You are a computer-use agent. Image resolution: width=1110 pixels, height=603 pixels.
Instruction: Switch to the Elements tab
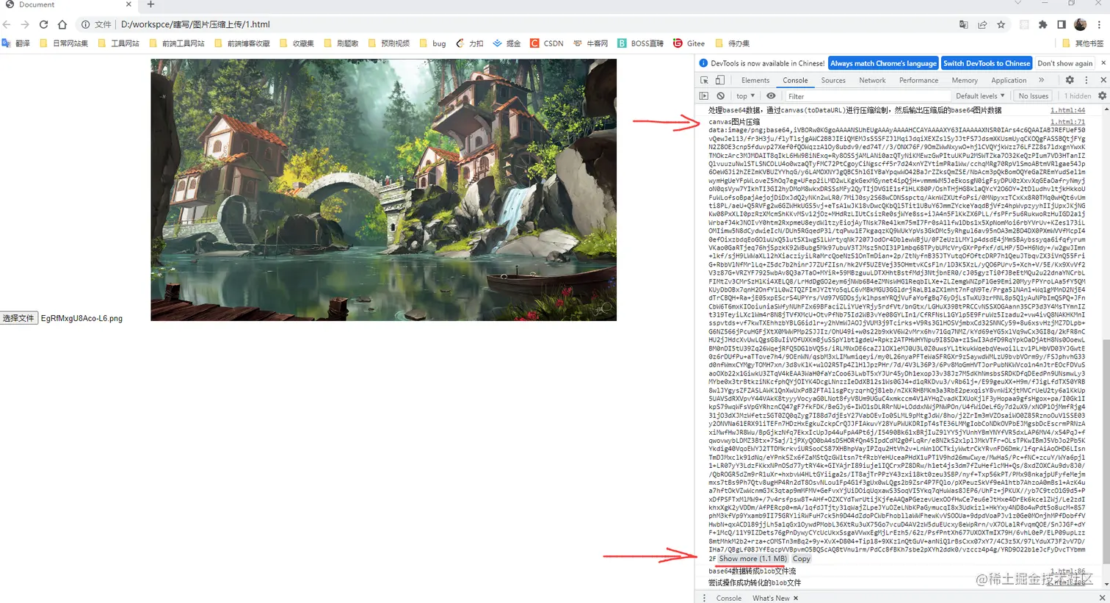(x=755, y=80)
